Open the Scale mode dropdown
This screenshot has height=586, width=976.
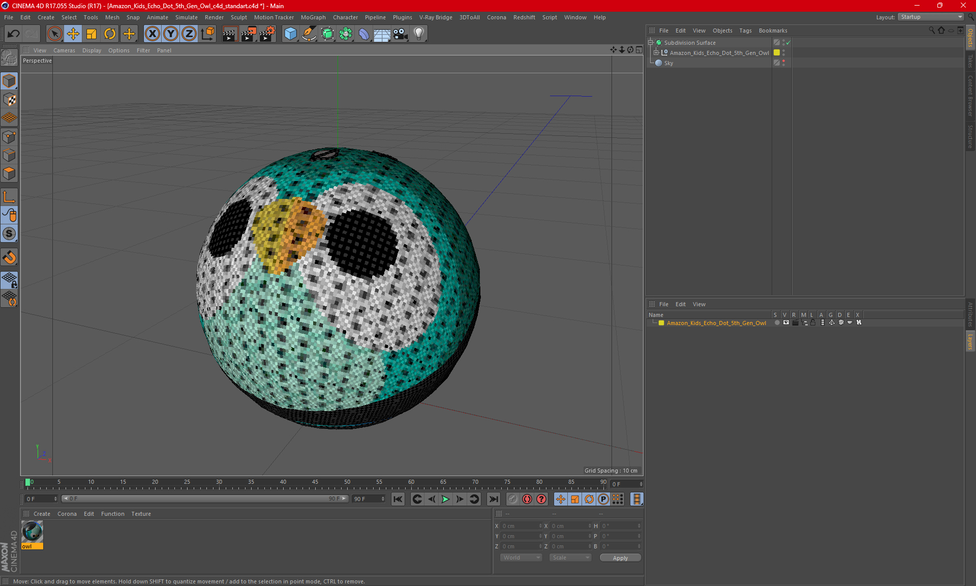tap(570, 558)
